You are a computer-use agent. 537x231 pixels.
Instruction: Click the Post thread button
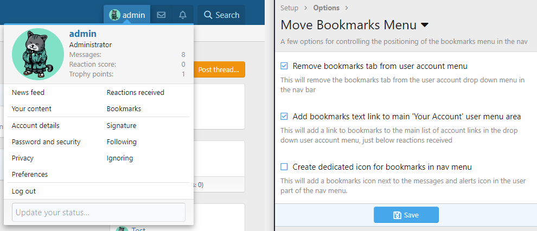coord(219,69)
